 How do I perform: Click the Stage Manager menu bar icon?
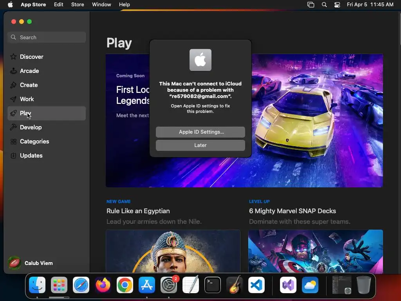click(311, 5)
